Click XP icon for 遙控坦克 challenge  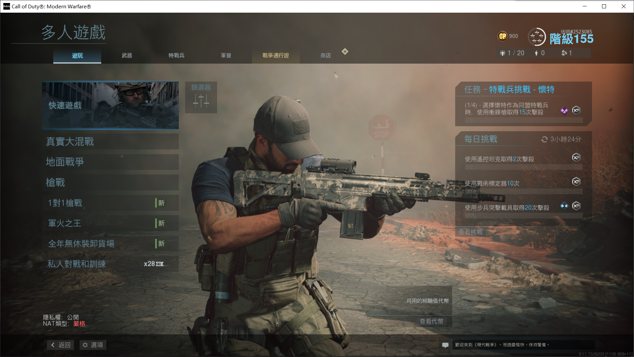point(576,157)
